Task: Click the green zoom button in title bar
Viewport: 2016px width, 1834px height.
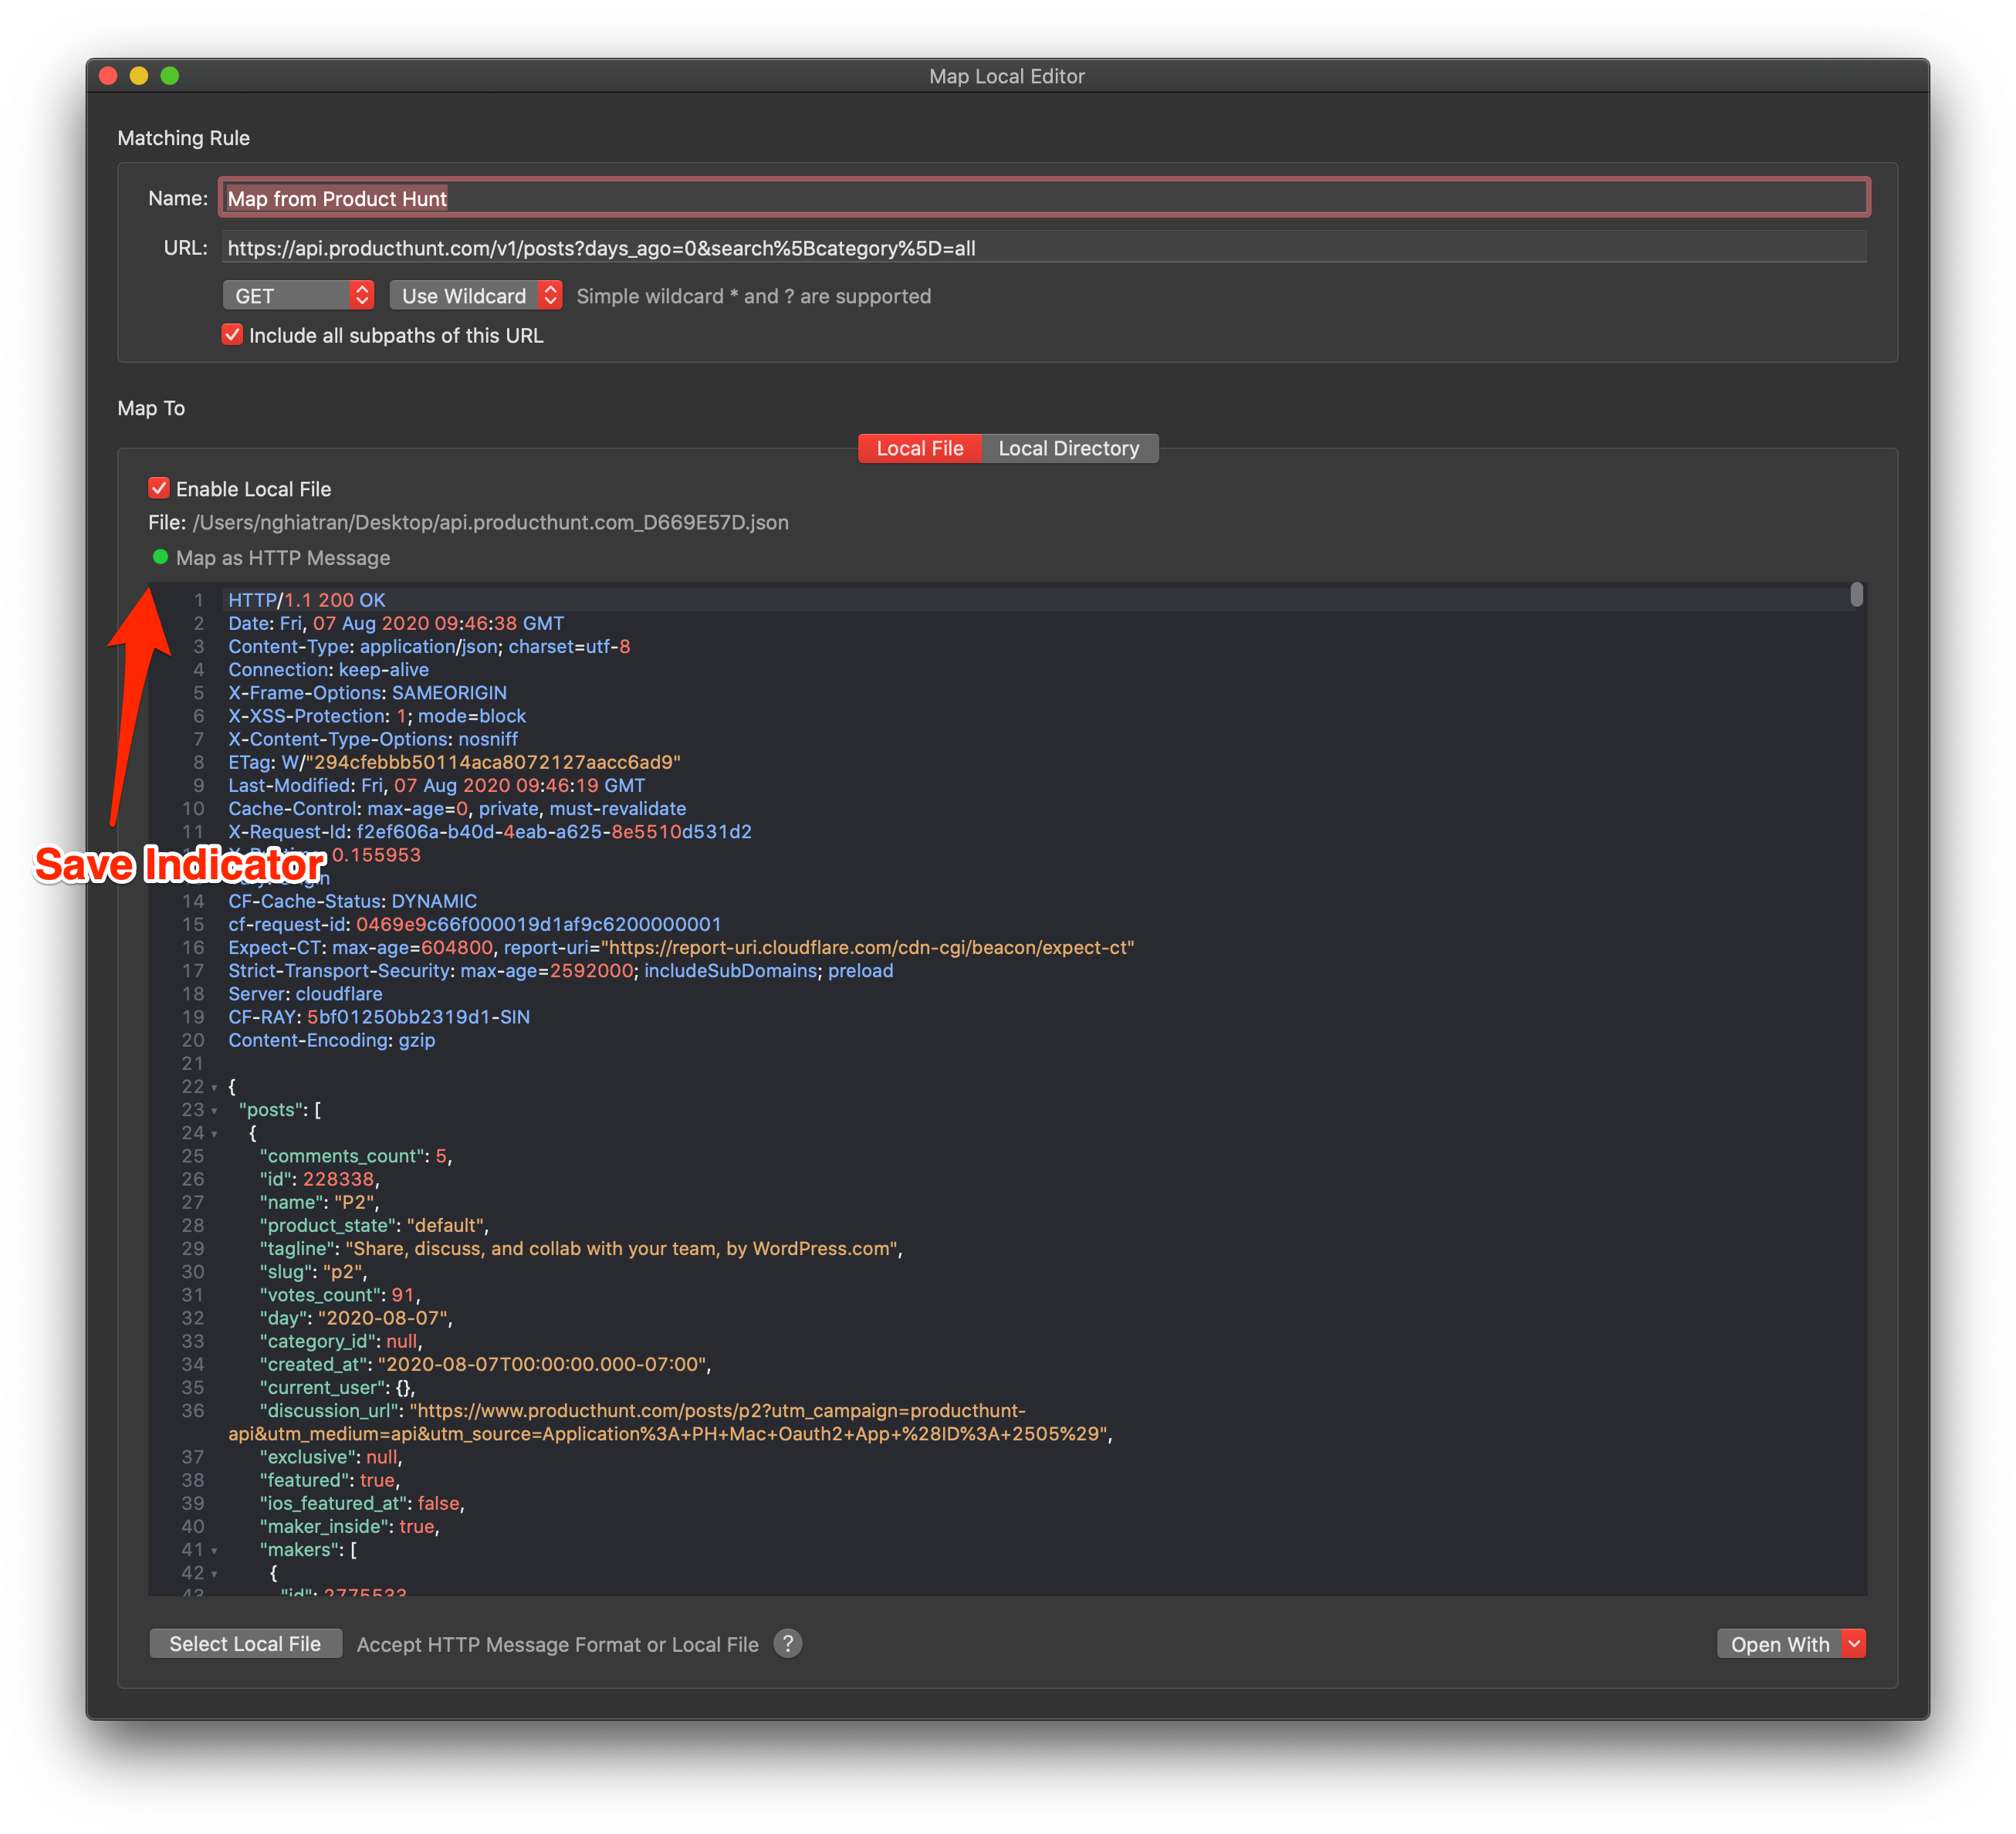Action: point(171,75)
